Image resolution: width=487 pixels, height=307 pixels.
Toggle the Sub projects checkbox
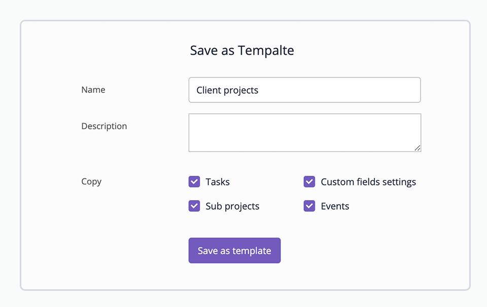pyautogui.click(x=194, y=206)
